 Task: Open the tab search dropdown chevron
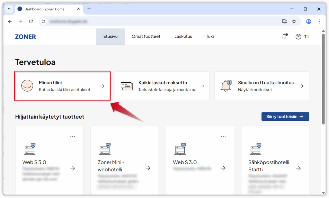click(9, 9)
